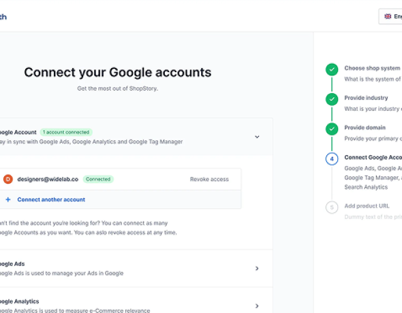Screen dimensions: 402x313
Task: Click the 1 account connected badge
Action: [66, 132]
